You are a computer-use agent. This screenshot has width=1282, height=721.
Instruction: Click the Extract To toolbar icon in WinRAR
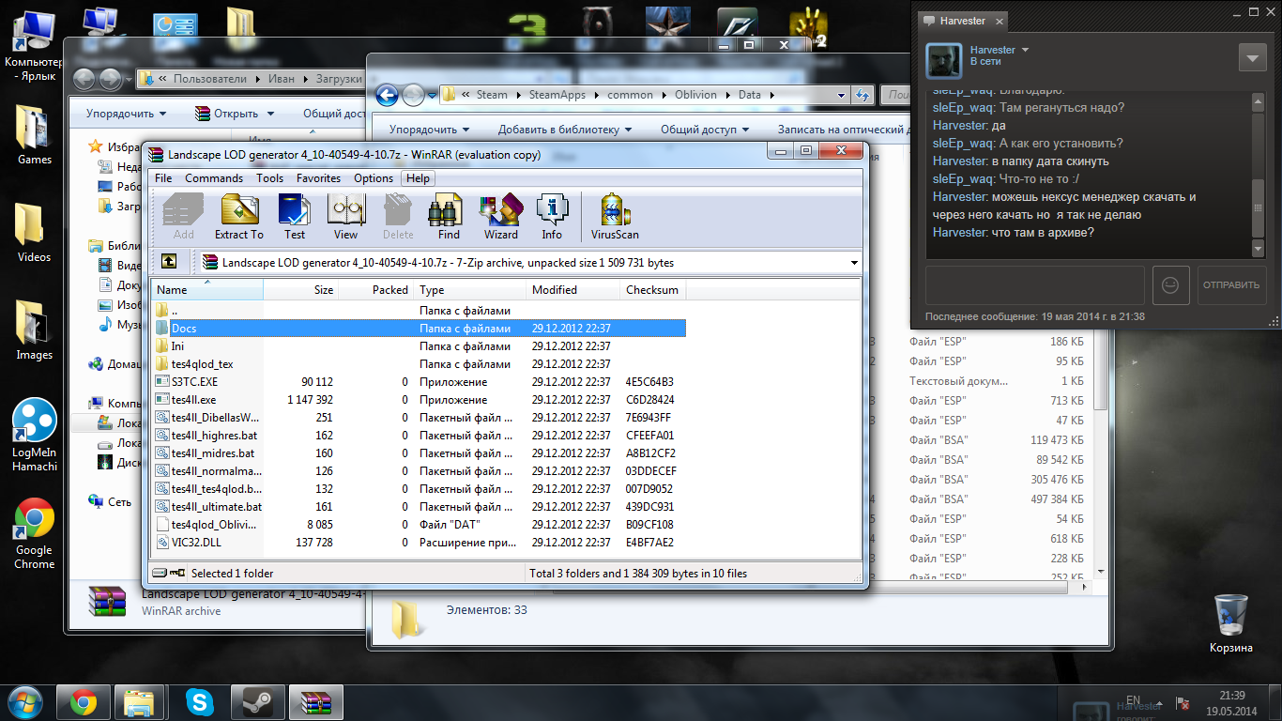click(239, 217)
